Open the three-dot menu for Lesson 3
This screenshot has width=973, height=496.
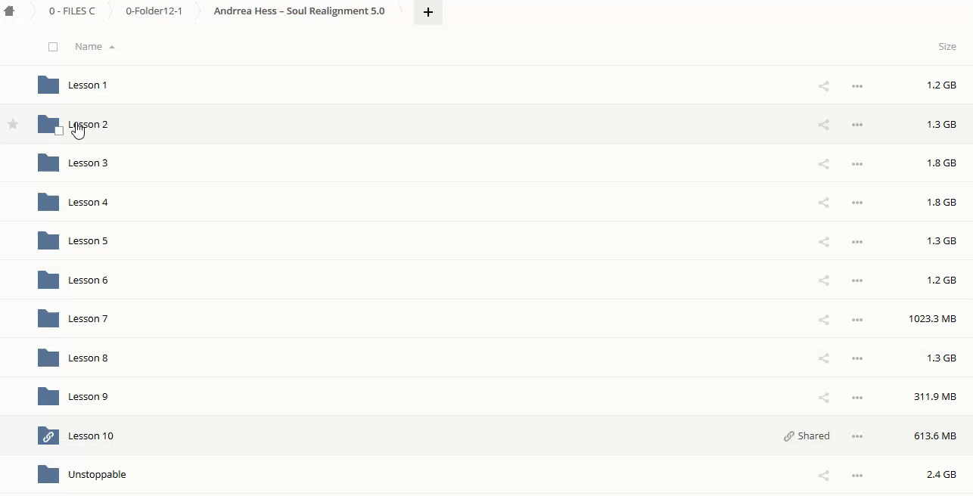coord(856,164)
